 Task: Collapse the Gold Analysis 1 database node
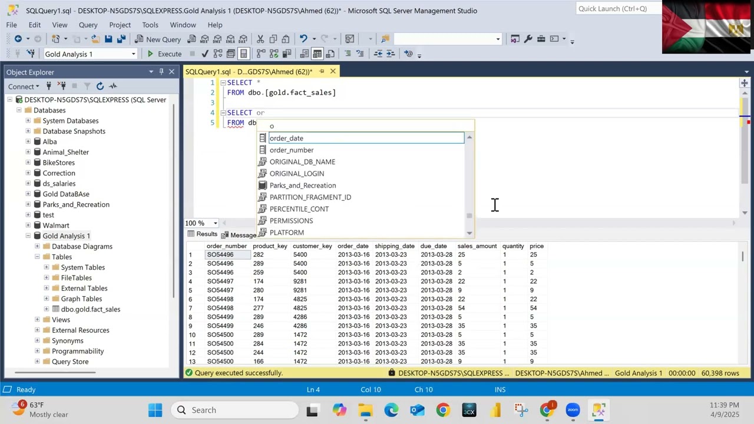28,236
